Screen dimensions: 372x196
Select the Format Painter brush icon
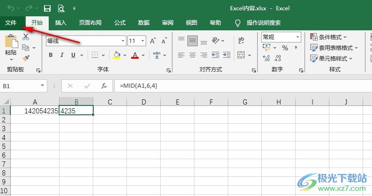pos(26,58)
